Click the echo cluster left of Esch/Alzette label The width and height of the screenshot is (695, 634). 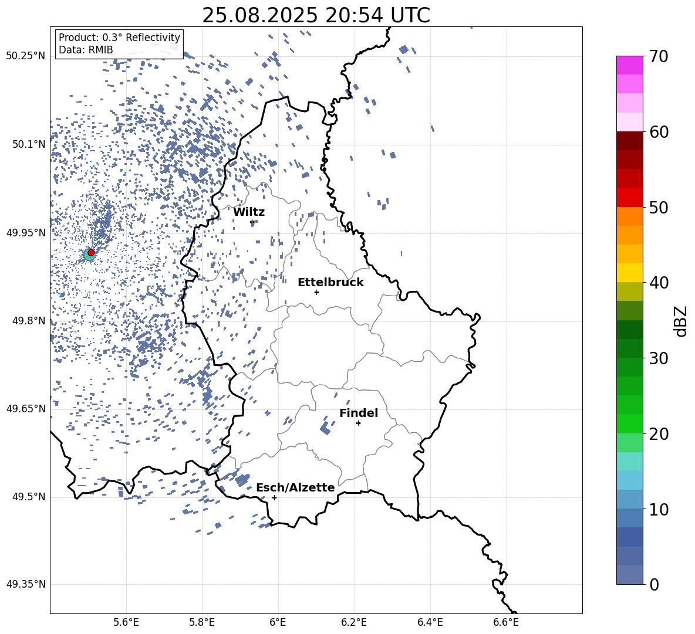(242, 480)
